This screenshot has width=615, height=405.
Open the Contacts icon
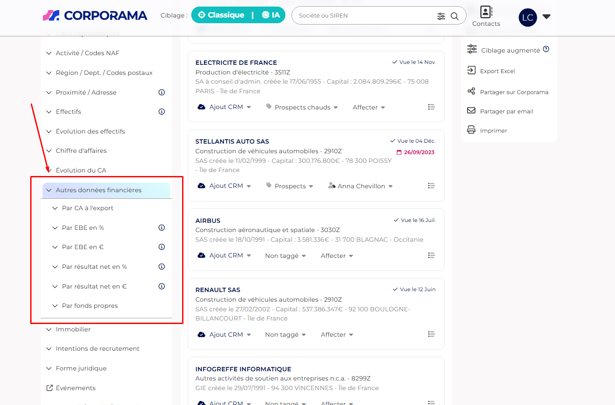[486, 12]
